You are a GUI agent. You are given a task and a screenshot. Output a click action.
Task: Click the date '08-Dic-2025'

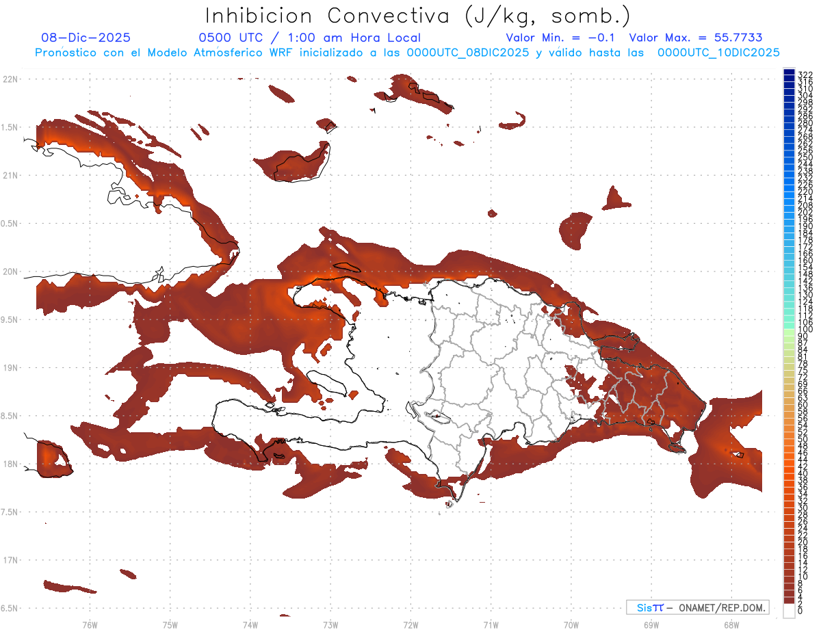[86, 38]
